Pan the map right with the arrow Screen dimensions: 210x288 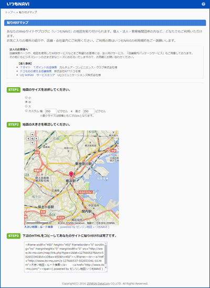pyautogui.click(x=37, y=139)
